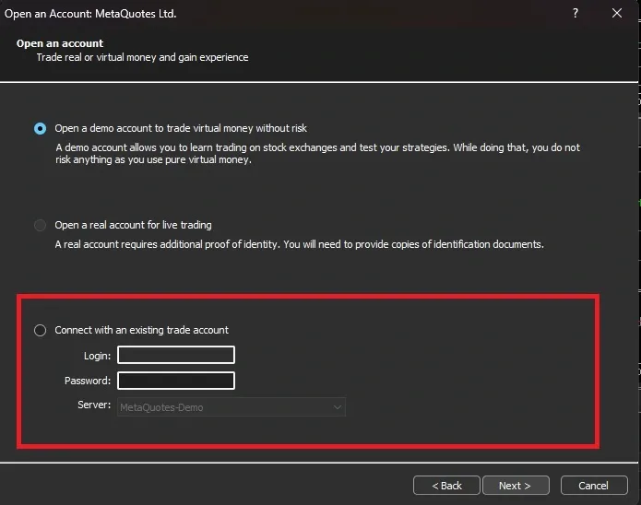This screenshot has height=505, width=641.
Task: Choose the existing trade account radio button
Action: (40, 330)
